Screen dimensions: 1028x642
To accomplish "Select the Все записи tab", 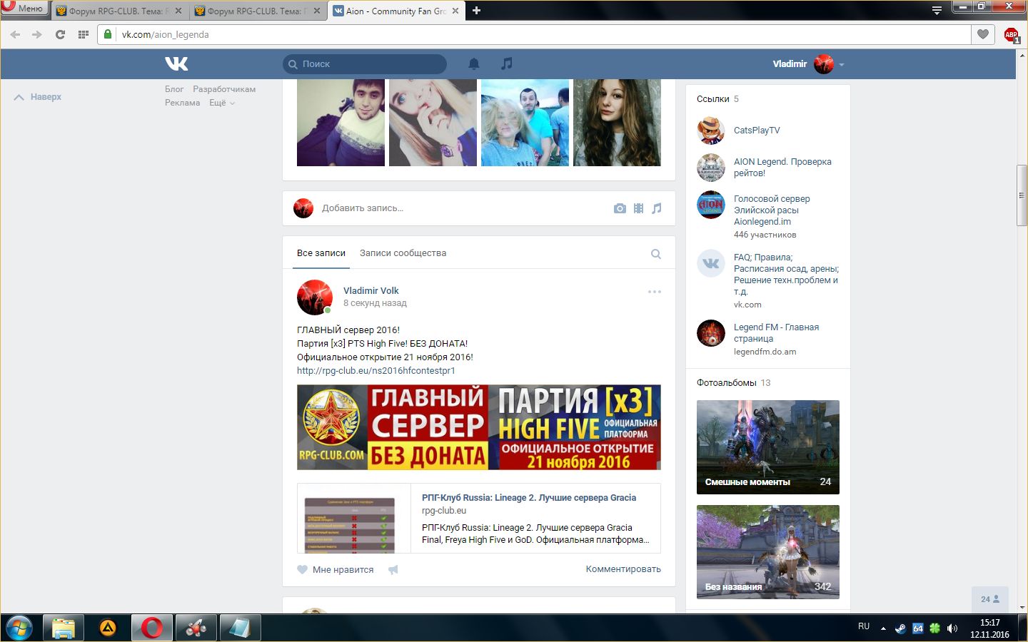I will point(321,253).
